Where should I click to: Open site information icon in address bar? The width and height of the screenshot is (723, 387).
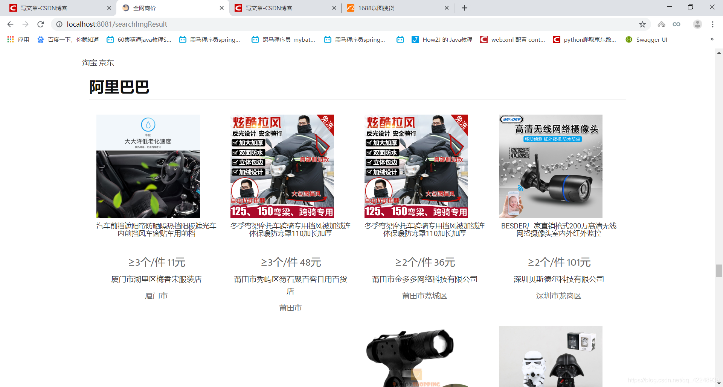[x=59, y=24]
